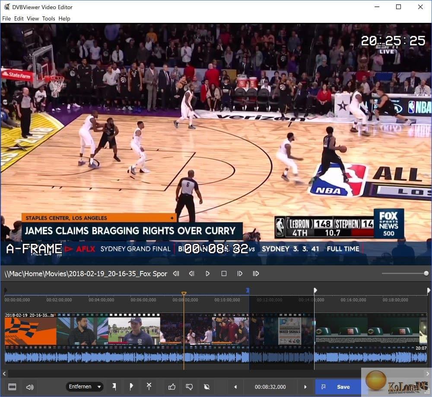Select the studio presenter thumbnail on timeline
The height and width of the screenshot is (397, 432).
click(83, 331)
